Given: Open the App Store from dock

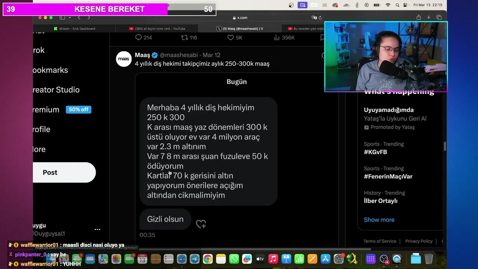Looking at the screenshot, I should coord(325,259).
